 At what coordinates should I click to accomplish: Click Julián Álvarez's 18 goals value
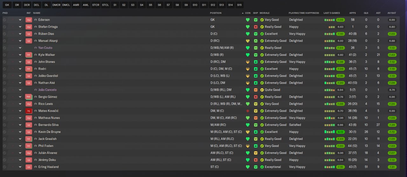pos(366,153)
